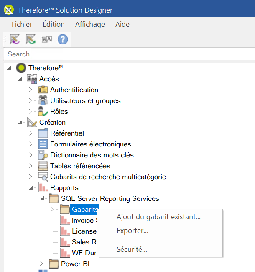The width and height of the screenshot is (255, 272).
Task: Select the Utilisateurs et groupes label
Action: click(85, 101)
